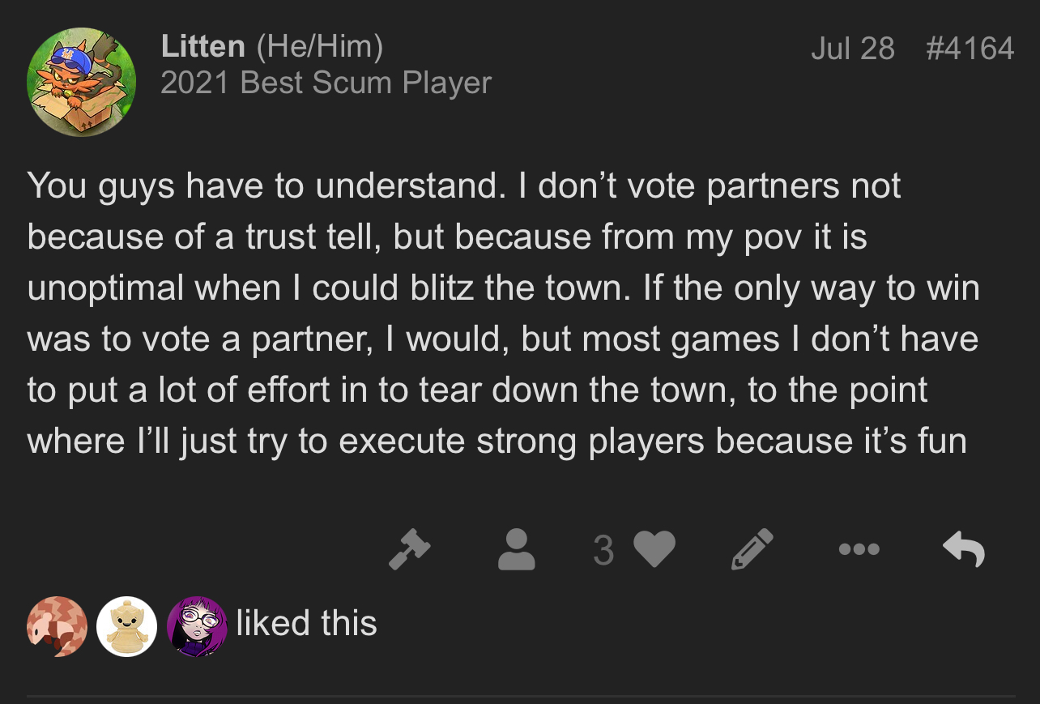Click the phrase "blitz the town" in post
The image size is (1040, 704).
[x=526, y=288]
